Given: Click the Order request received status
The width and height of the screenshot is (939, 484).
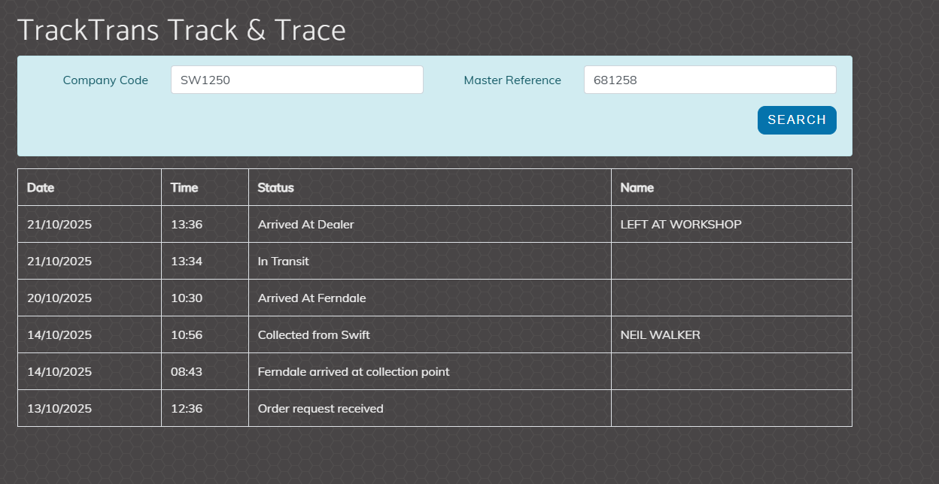Looking at the screenshot, I should (321, 409).
